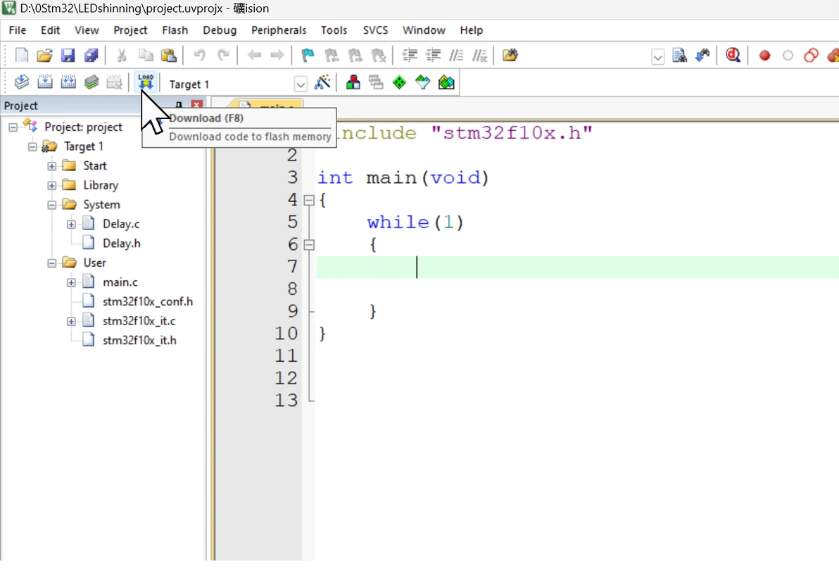
Task: Navigate forwards with the right arrow icon
Action: 277,55
